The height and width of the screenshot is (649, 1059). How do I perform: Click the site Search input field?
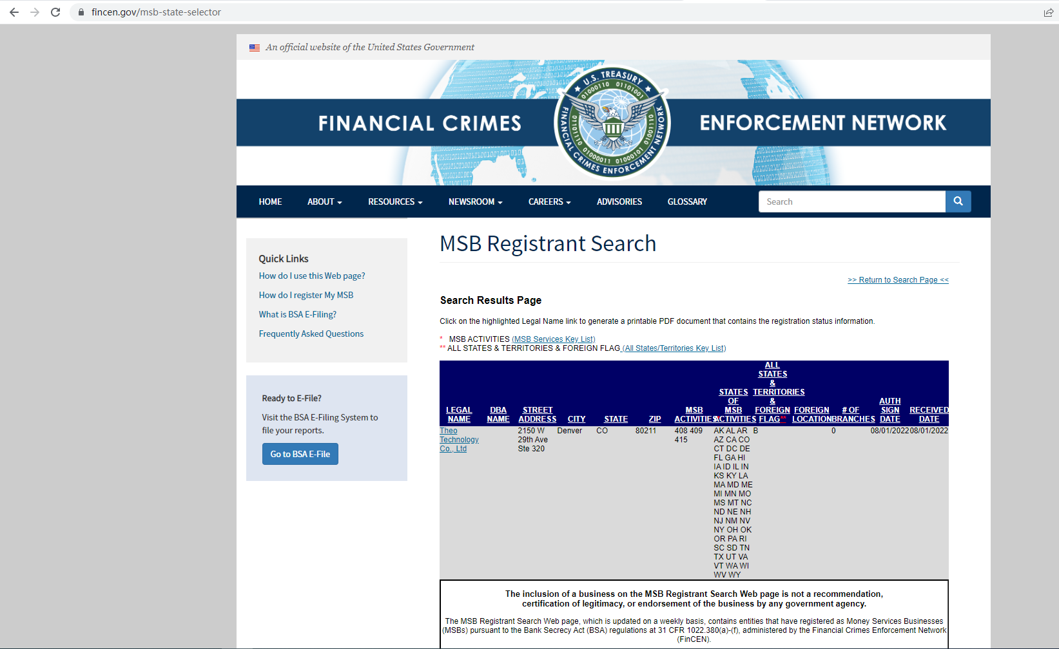pyautogui.click(x=851, y=202)
